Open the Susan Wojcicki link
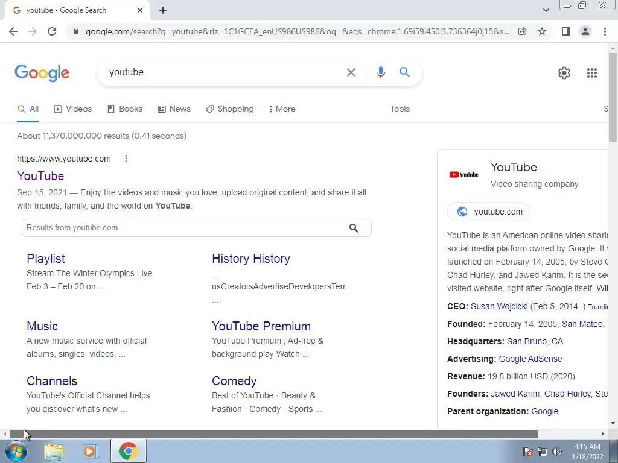Viewport: 618px width, 463px height. click(x=499, y=307)
